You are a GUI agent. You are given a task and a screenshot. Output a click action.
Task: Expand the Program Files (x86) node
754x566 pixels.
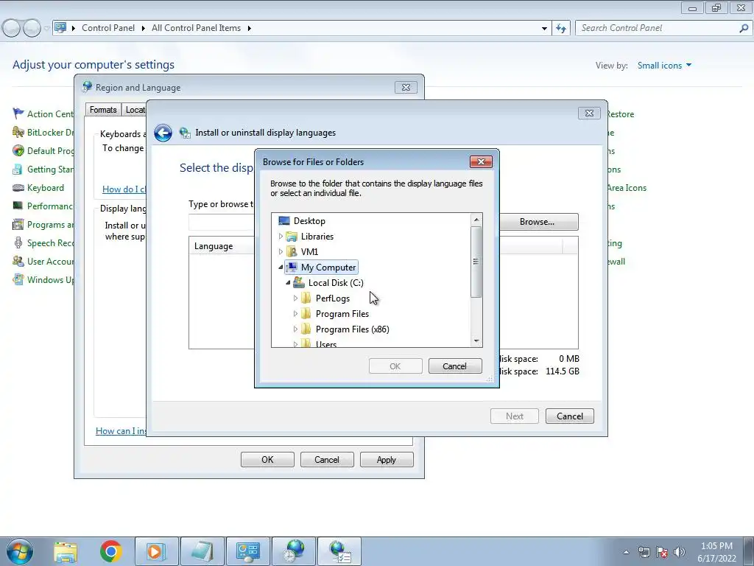[x=295, y=329]
